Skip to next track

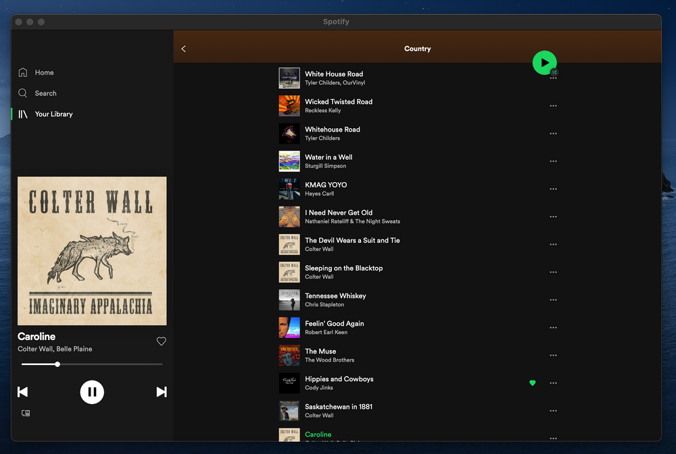[162, 392]
